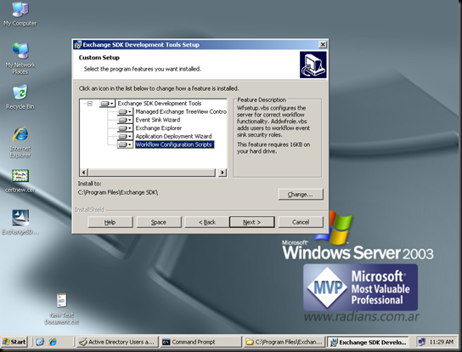Go back with the < Back button

(207, 222)
